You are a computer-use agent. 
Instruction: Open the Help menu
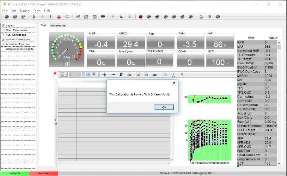[x=47, y=11]
